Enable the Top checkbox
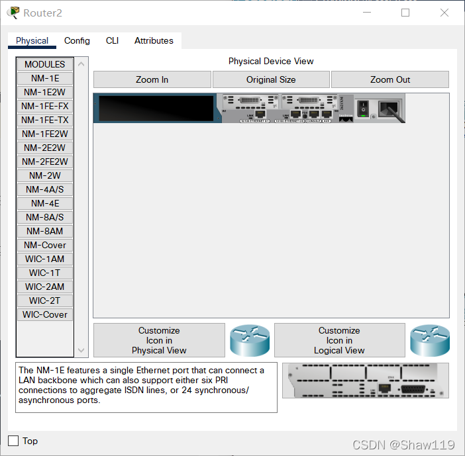 pos(13,441)
